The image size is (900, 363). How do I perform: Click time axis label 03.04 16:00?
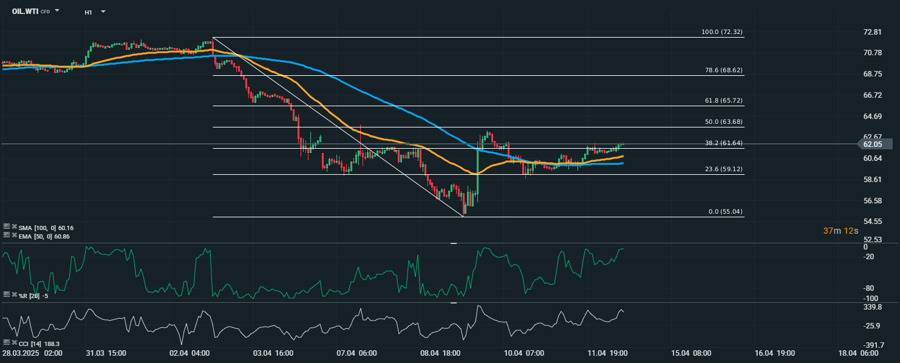[273, 353]
